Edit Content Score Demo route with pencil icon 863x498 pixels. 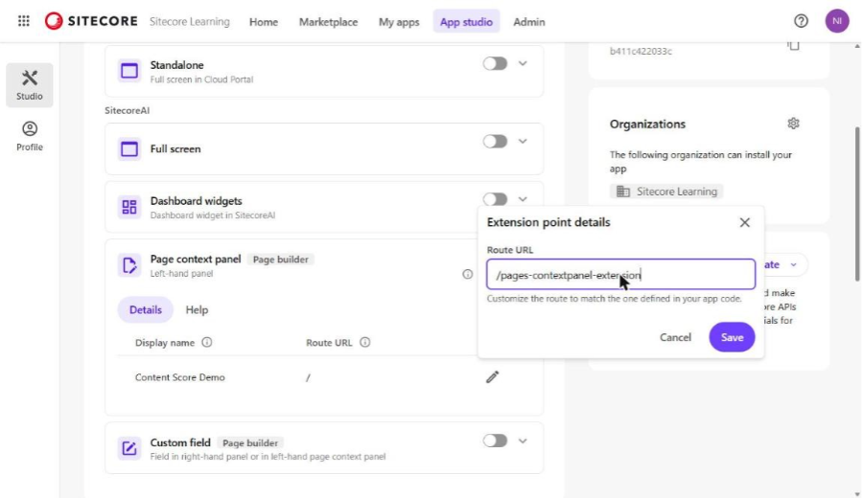pyautogui.click(x=492, y=377)
